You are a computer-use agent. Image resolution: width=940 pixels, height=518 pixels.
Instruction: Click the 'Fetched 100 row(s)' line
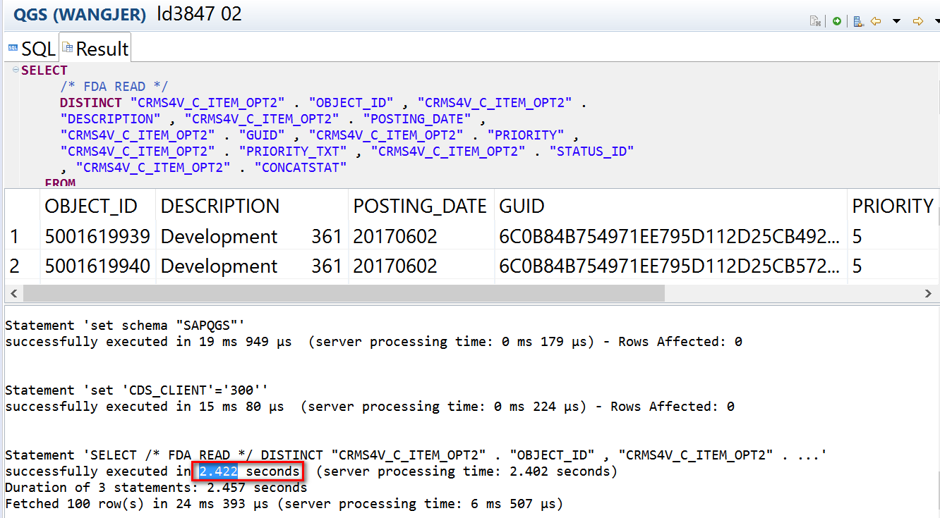pyautogui.click(x=284, y=504)
